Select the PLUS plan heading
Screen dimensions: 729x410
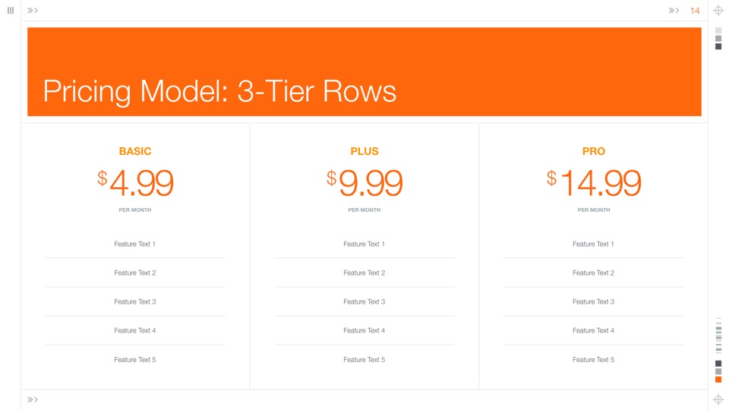pyautogui.click(x=364, y=151)
